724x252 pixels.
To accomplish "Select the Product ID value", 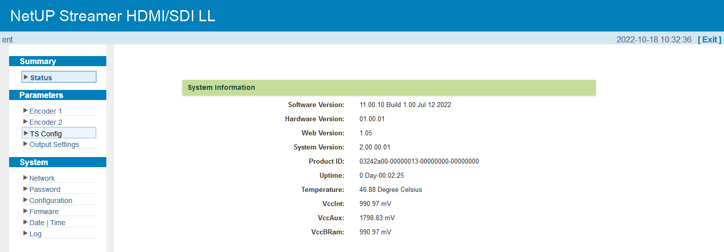I will [419, 162].
